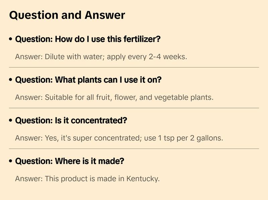
Task: Click the answer beginning "This product is made"
Action: (x=87, y=179)
